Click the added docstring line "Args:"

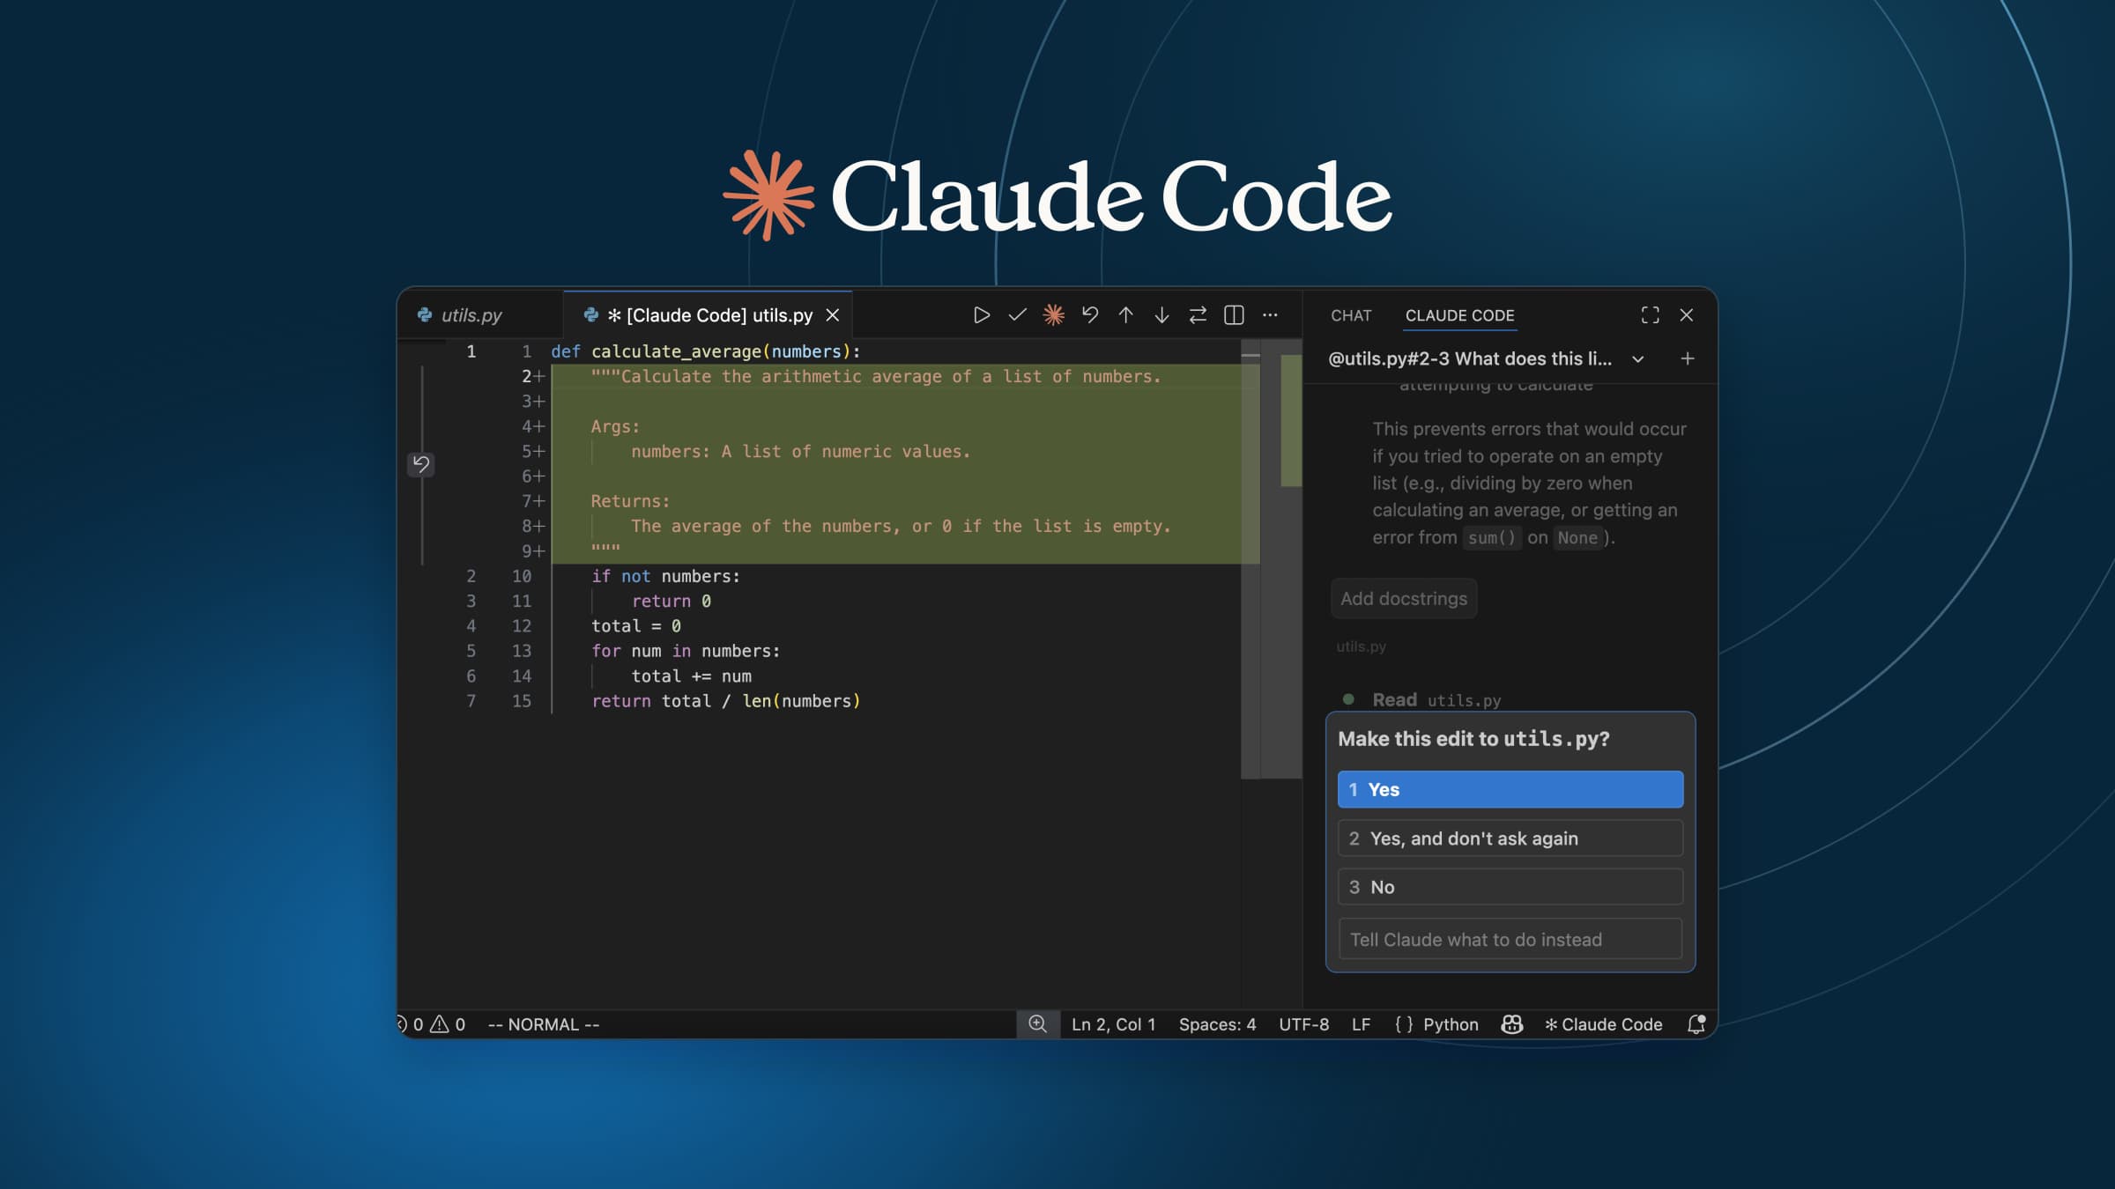(x=615, y=426)
